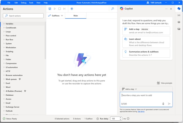This screenshot has height=123, width=183.
Task: Click the Copilot logo in pane header
Action: pos(122,9)
